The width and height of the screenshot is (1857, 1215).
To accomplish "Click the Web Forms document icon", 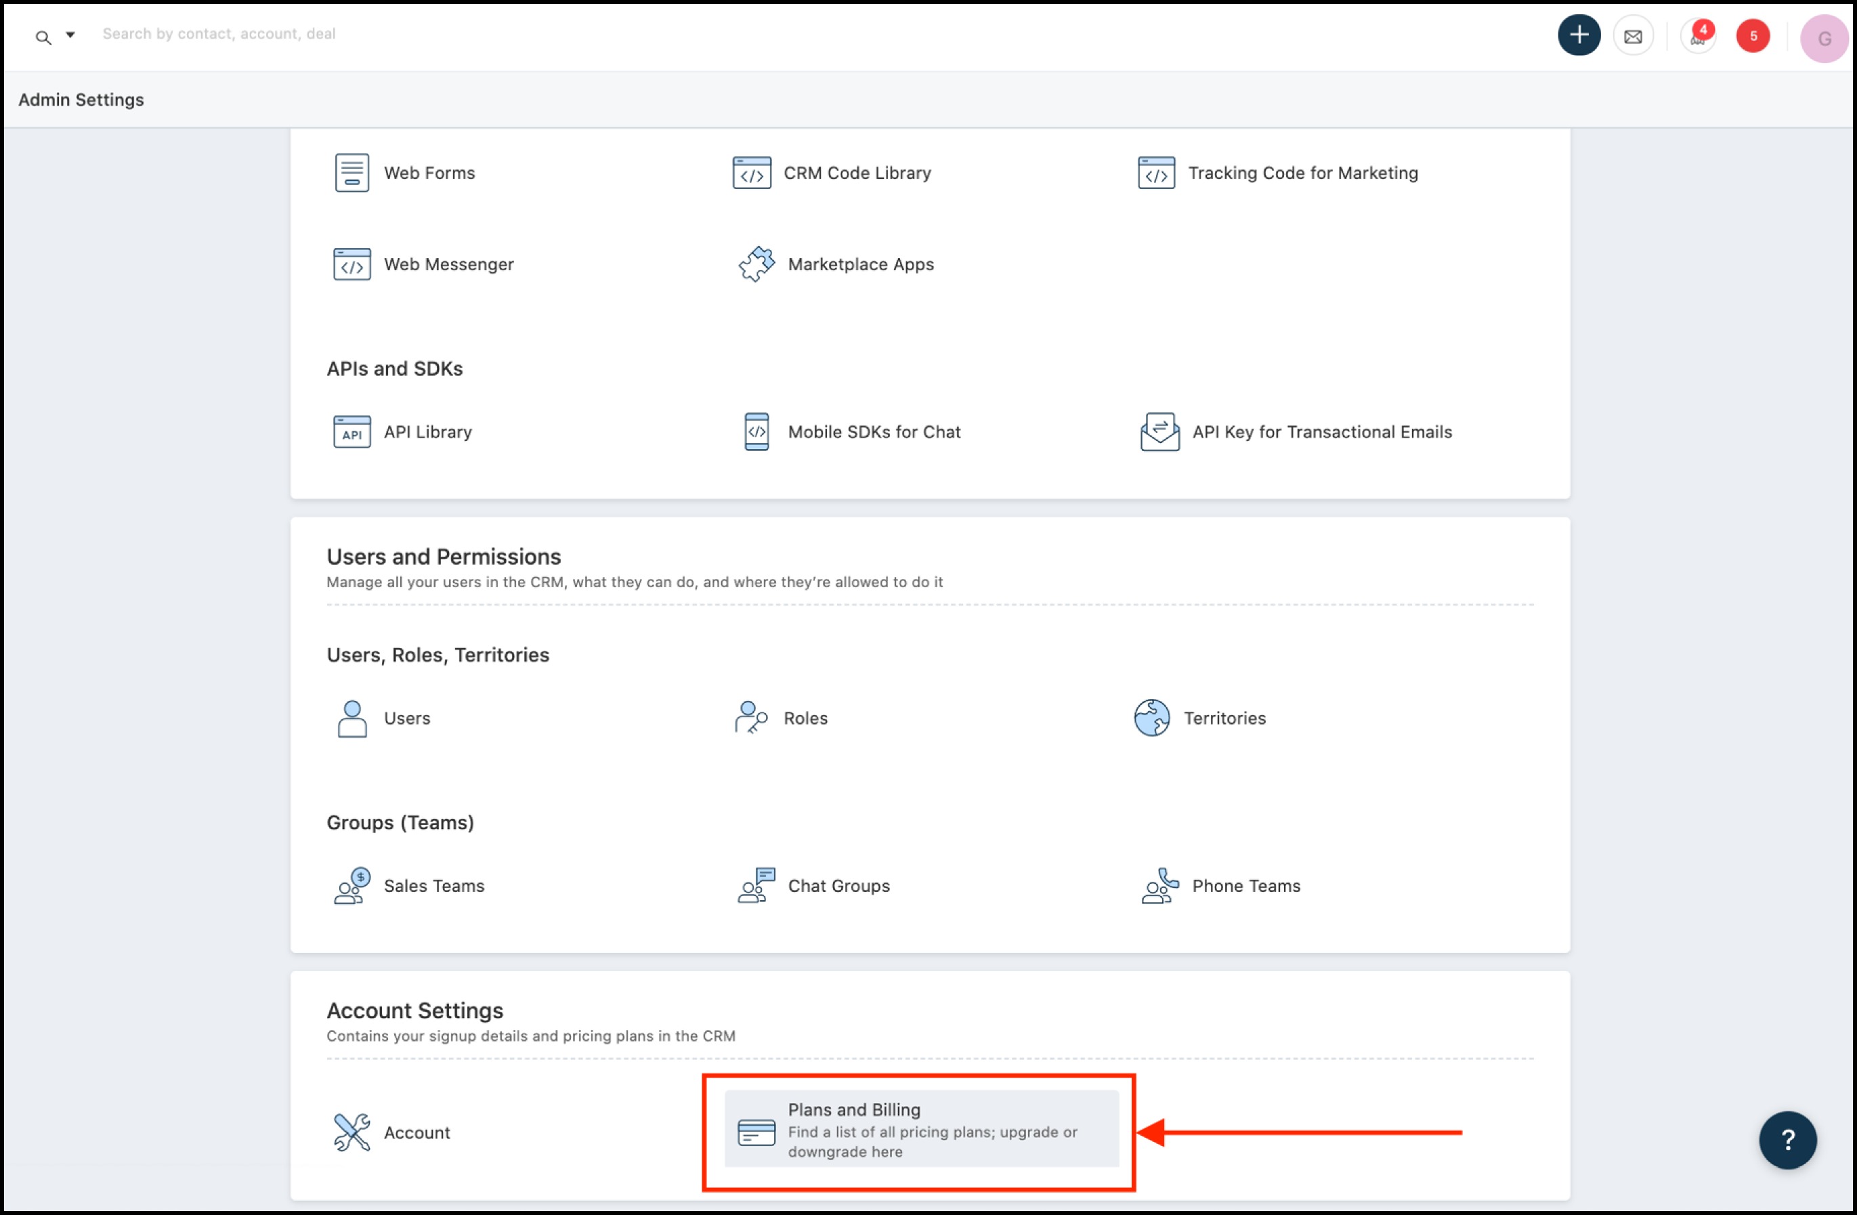I will 352,173.
